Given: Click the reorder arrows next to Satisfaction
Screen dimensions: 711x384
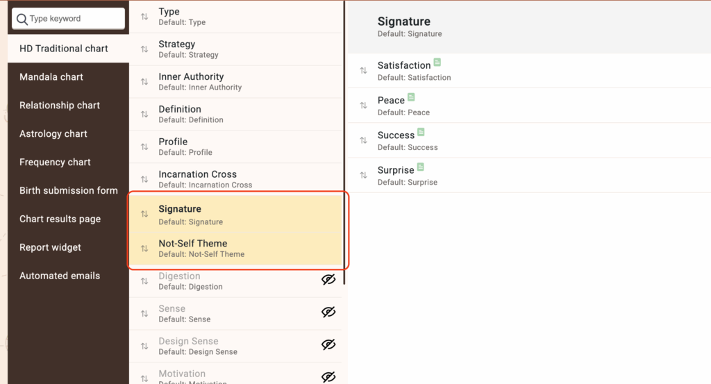Looking at the screenshot, I should [363, 71].
